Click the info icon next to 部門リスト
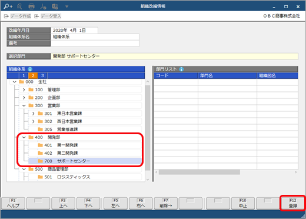306x219 pixels. [181, 69]
